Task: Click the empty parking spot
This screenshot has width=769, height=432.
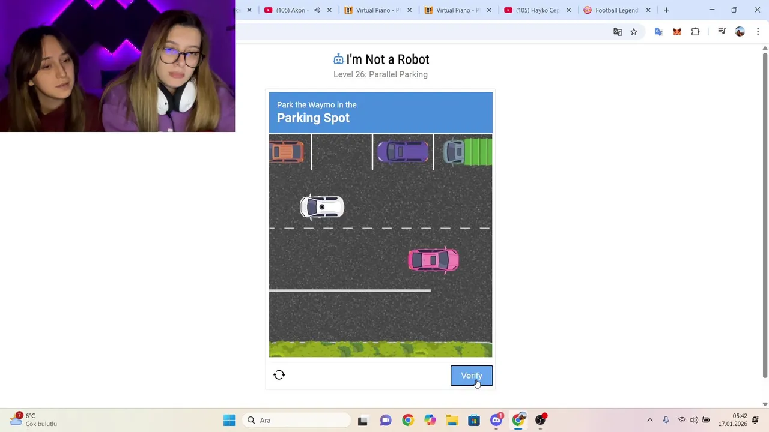Action: tap(342, 152)
